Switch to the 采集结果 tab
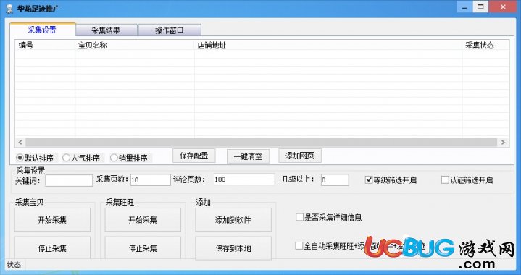Screen dimensions: 521x275 [106, 30]
